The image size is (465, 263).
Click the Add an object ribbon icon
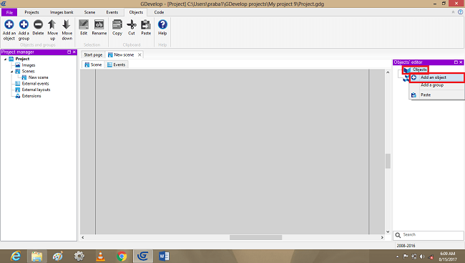pos(9,24)
